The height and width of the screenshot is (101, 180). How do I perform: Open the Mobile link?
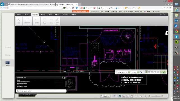click(120, 12)
